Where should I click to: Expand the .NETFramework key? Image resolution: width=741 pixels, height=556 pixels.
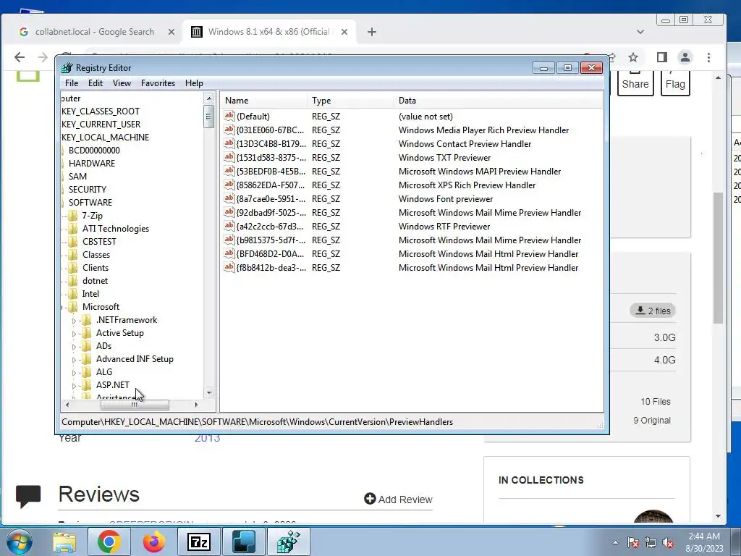pyautogui.click(x=75, y=321)
